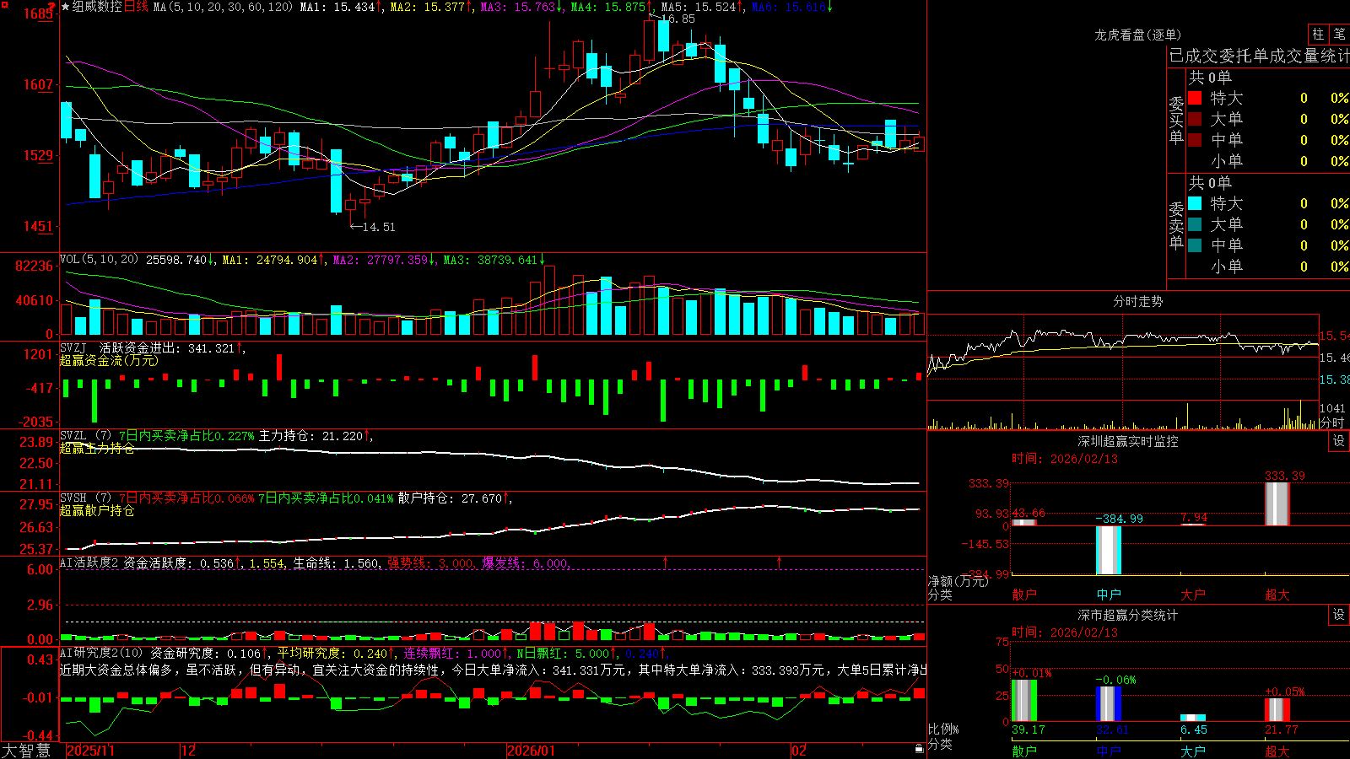Open MA(5,10,20,30,60,120) indicator parameters
Image resolution: width=1350 pixels, height=759 pixels.
[x=223, y=7]
